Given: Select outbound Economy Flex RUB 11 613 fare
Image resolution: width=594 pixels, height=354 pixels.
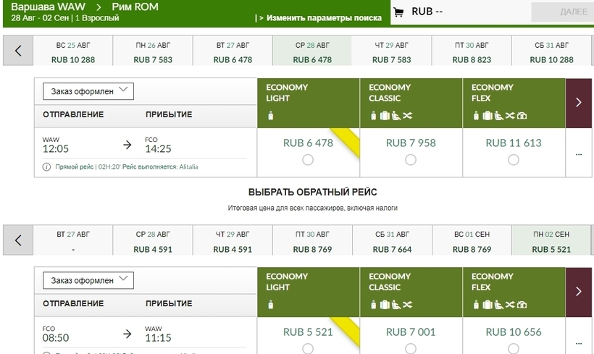Looking at the screenshot, I should (514, 159).
